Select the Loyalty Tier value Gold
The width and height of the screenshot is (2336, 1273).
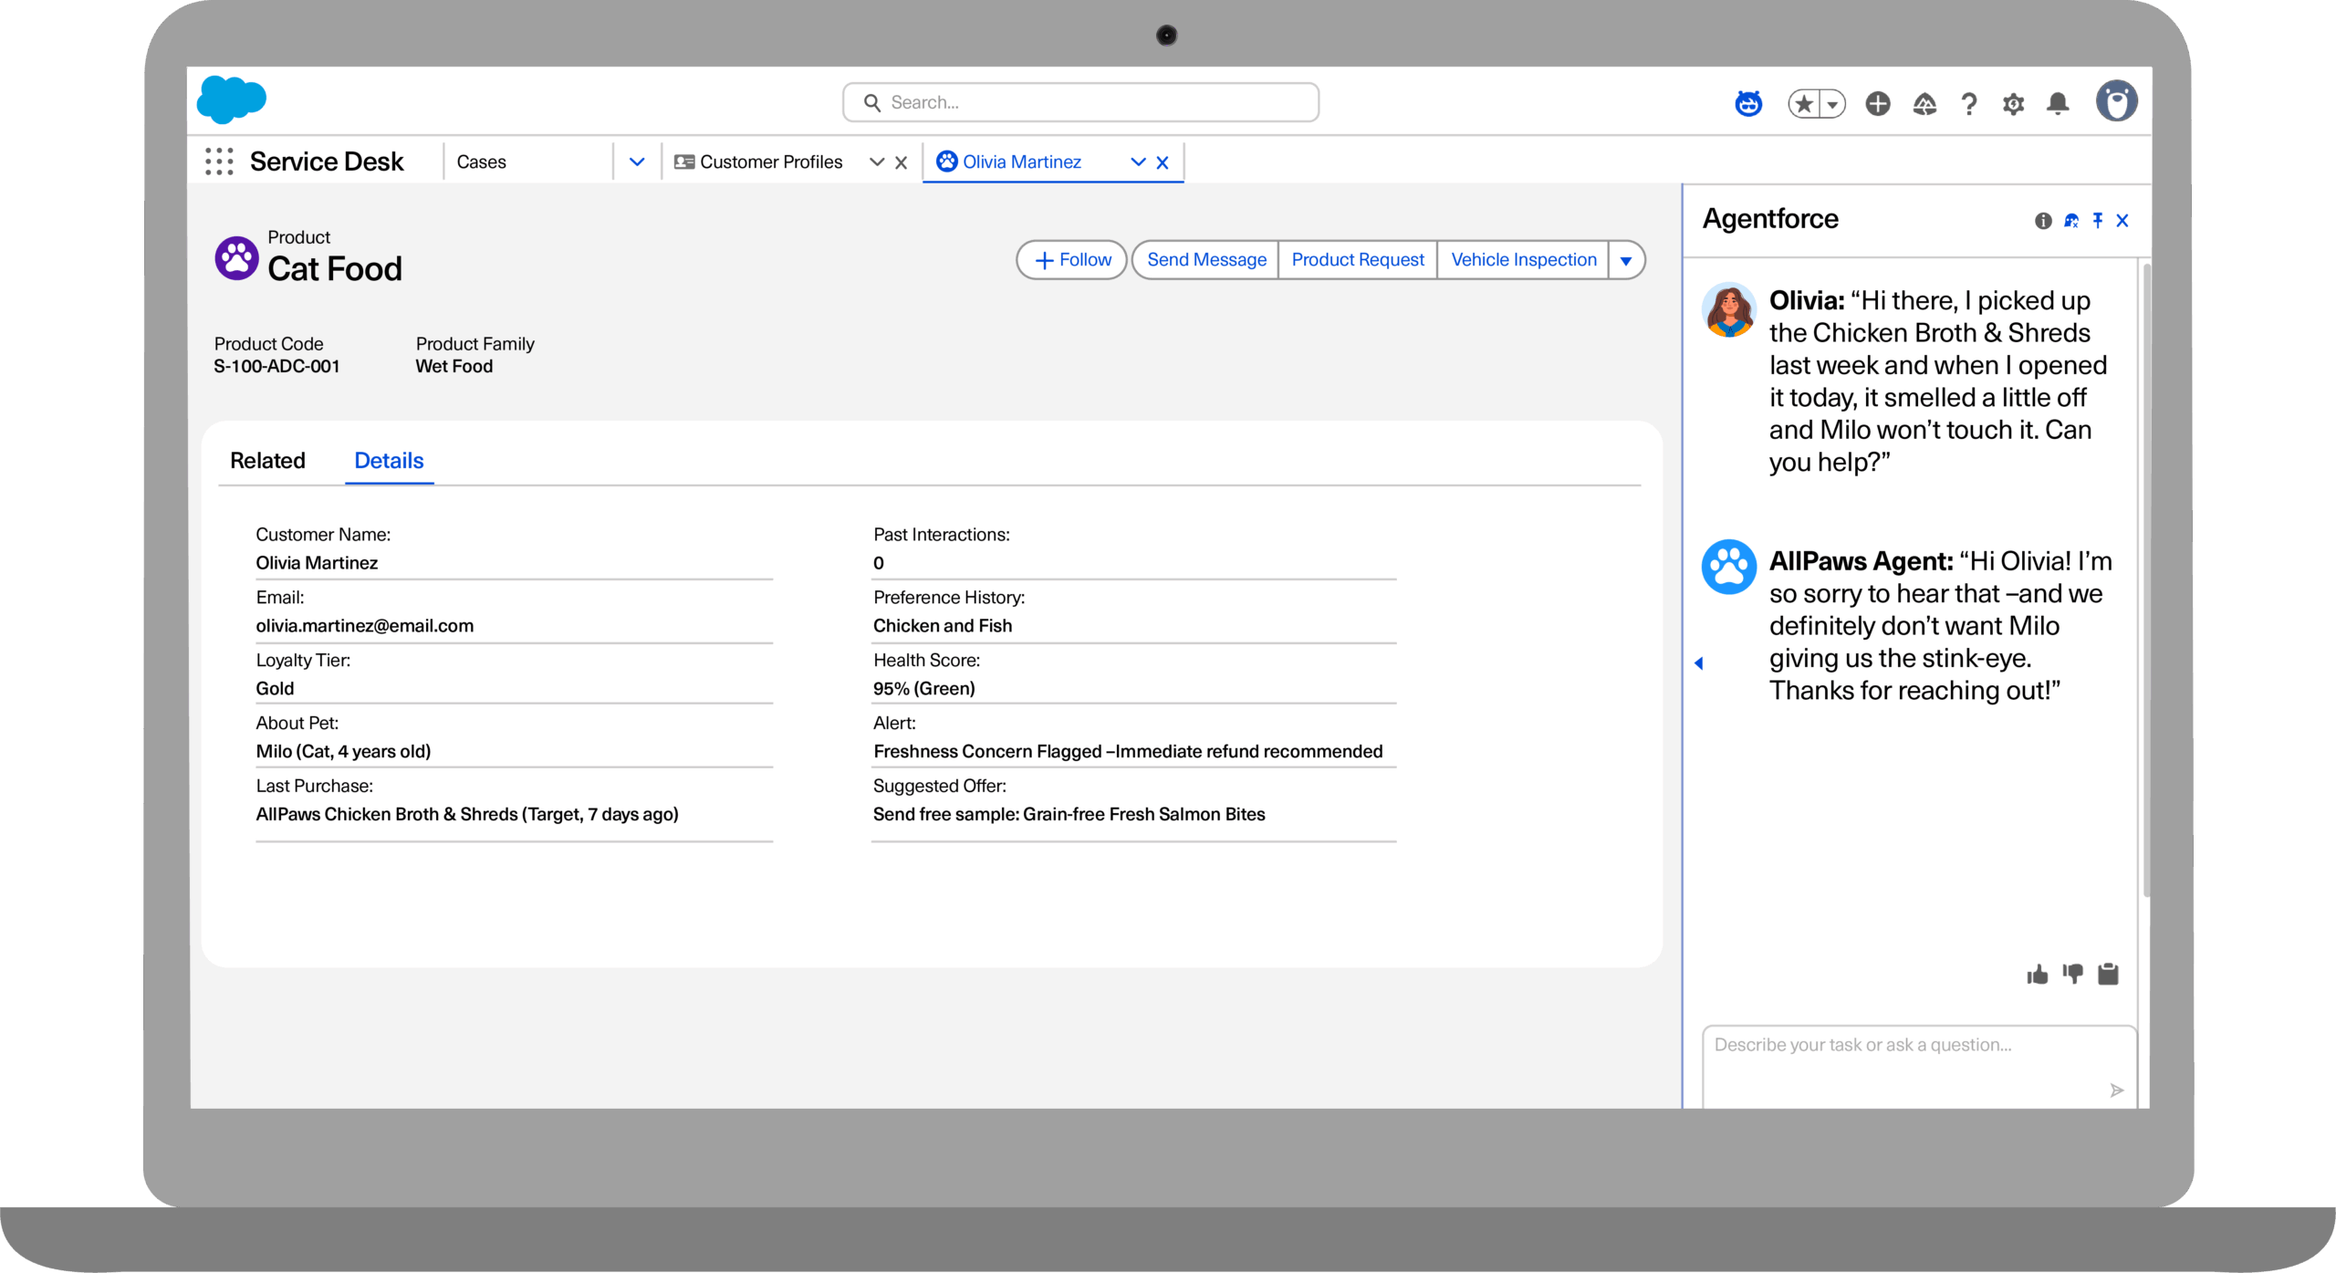pyautogui.click(x=275, y=688)
